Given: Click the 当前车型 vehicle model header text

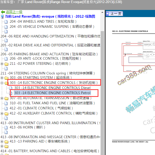Looking at the screenshot, I should coord(61,2).
